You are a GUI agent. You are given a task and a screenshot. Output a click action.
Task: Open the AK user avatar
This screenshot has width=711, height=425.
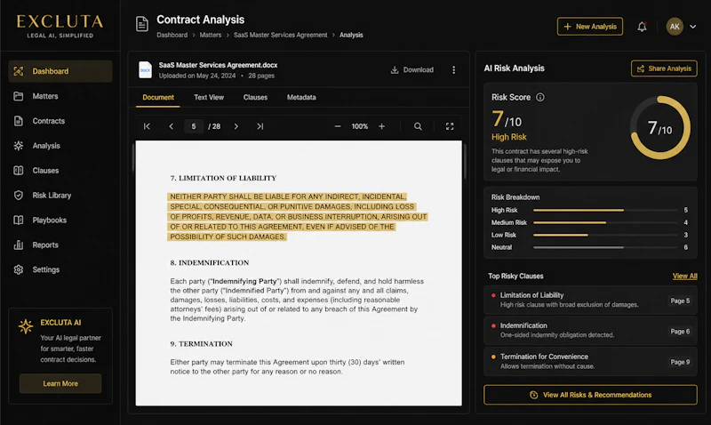675,27
